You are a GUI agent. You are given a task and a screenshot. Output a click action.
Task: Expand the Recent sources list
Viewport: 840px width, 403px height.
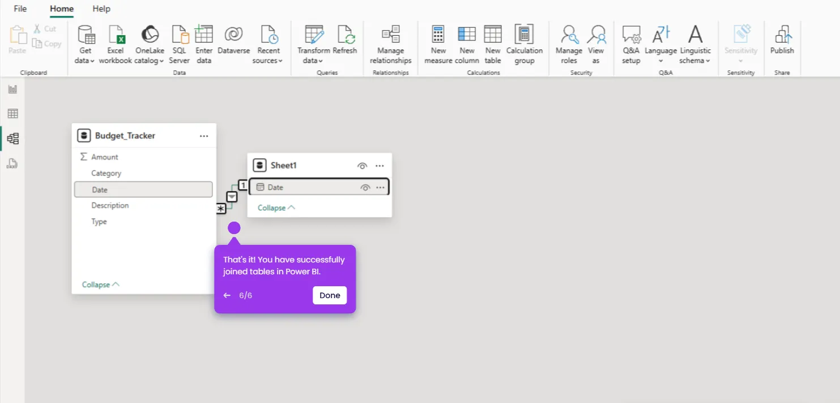[x=267, y=45]
